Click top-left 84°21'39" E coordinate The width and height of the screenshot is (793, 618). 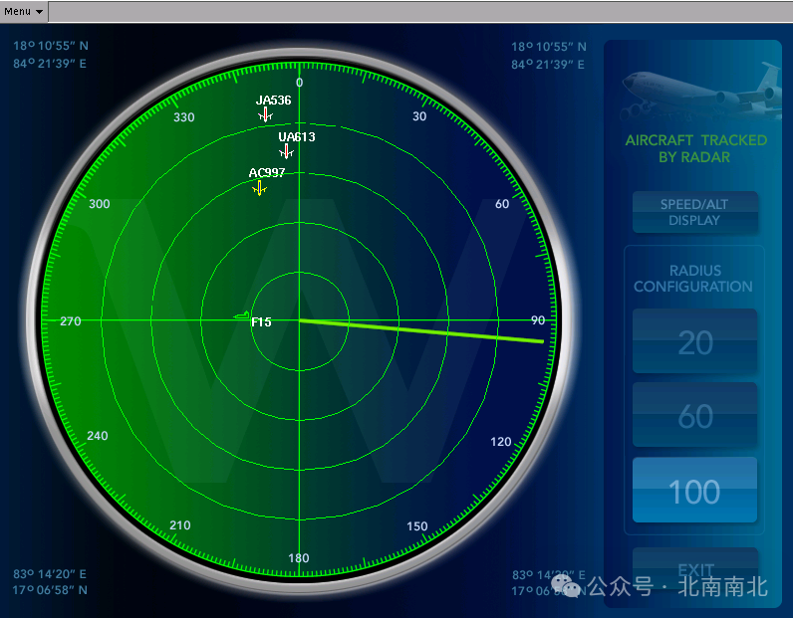click(x=50, y=64)
